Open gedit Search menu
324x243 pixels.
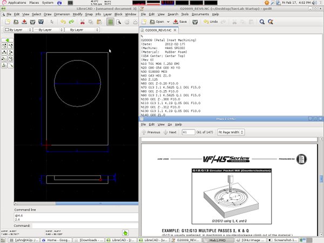click(x=173, y=14)
